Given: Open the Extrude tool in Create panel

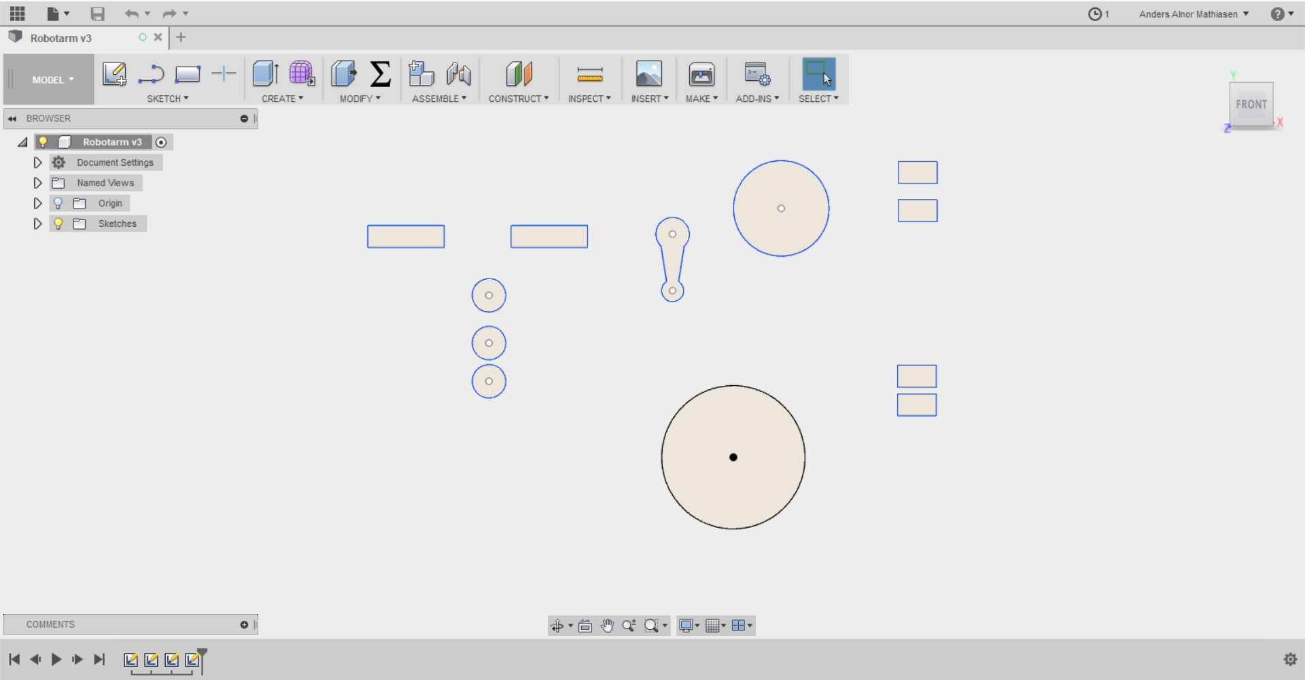Looking at the screenshot, I should (264, 75).
